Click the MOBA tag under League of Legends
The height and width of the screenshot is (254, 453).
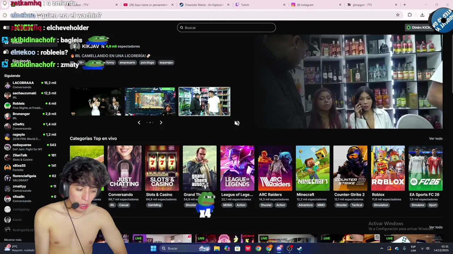tap(228, 205)
